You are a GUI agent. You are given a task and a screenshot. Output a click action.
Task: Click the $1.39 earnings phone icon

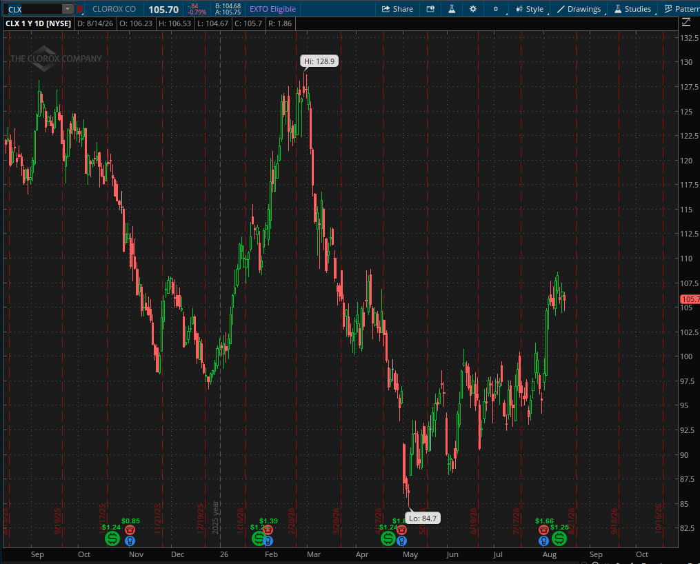268,530
